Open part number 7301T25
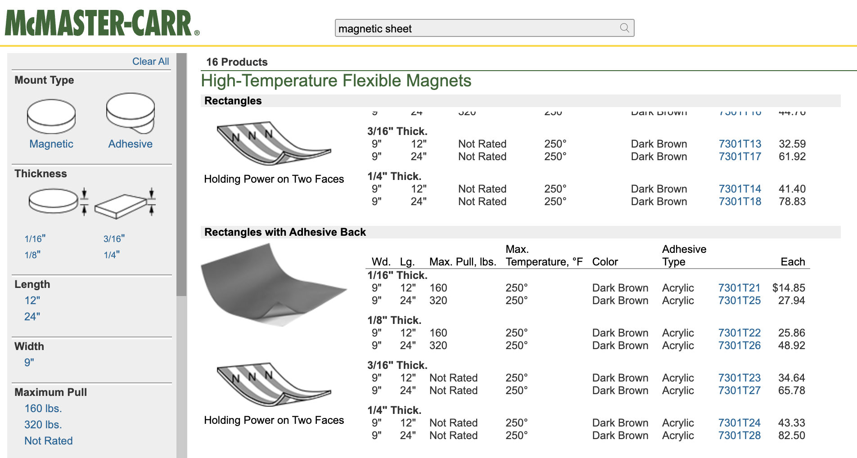Image resolution: width=857 pixels, height=458 pixels. (740, 301)
